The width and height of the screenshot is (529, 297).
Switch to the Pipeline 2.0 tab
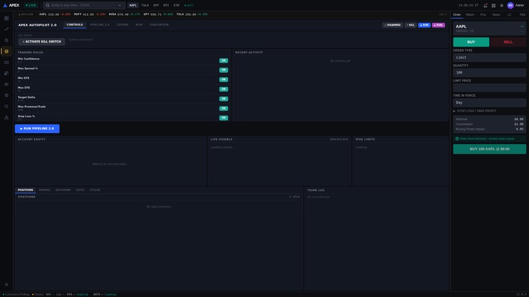[x=100, y=25]
